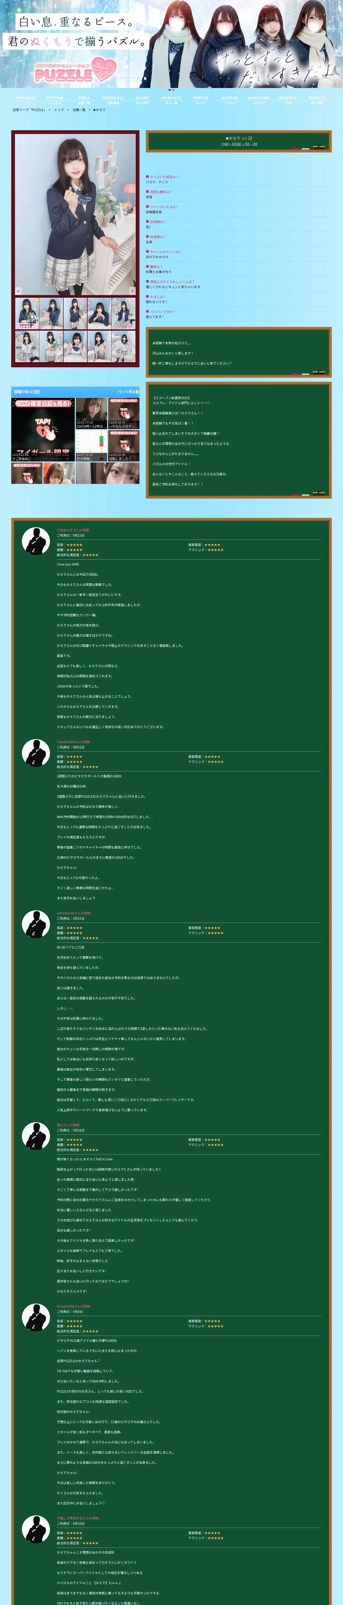Screen dimensions: 343x1605
Task: Click camelexotesさんの投稿 reviewer name
Action: pos(73,914)
